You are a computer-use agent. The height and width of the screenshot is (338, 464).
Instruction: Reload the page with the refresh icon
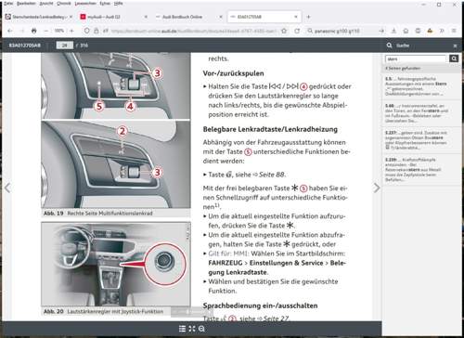tap(297, 31)
